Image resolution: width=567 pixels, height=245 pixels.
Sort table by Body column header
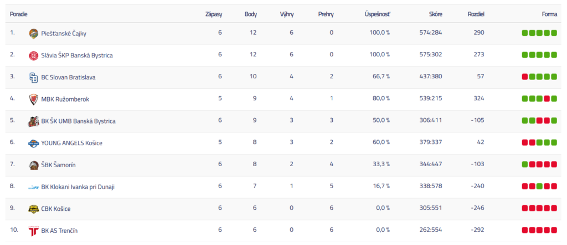coord(250,13)
